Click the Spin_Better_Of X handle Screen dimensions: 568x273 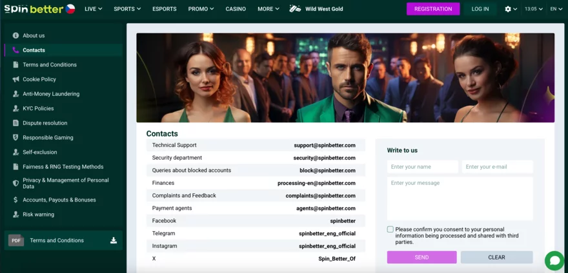click(x=337, y=259)
